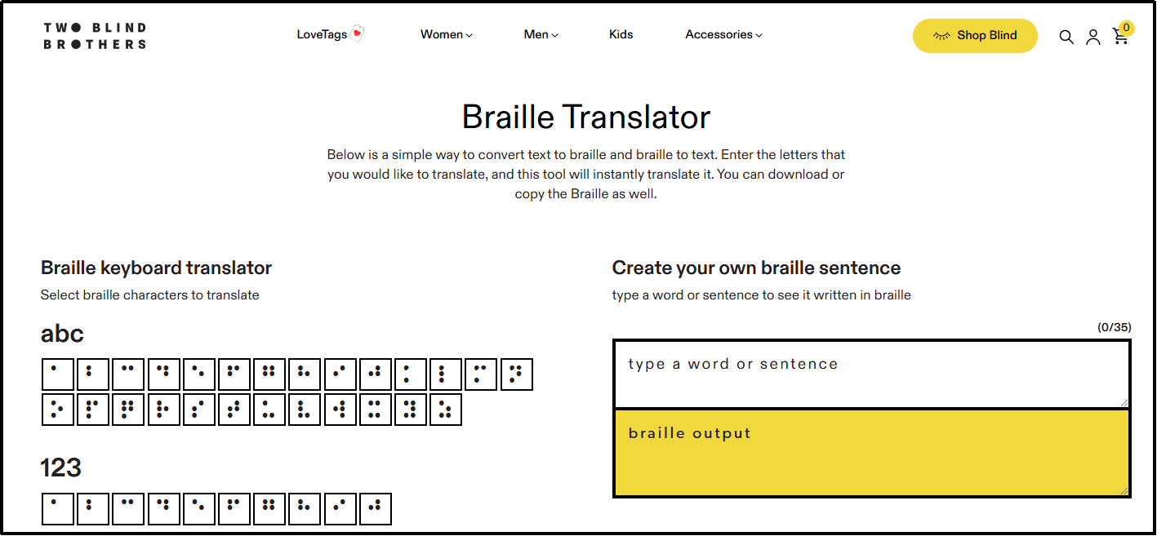Select the braille letter "c" tile

(127, 374)
